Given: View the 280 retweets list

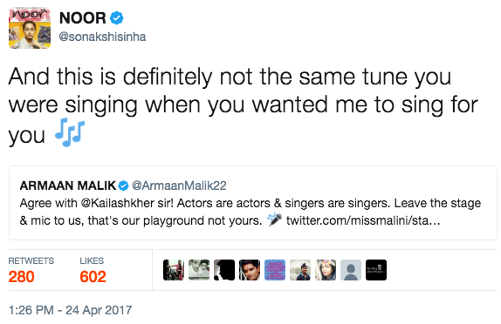Looking at the screenshot, I should tap(31, 270).
